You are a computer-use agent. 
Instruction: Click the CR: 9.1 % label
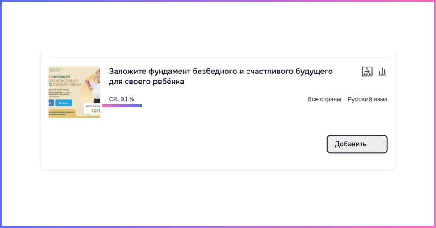[x=121, y=99]
